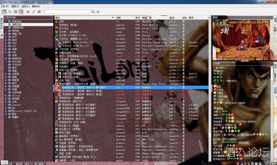Viewport: 277px width, 165px height.
Task: Expand the 制造厂商 folder tree node
Action: [x=6, y=34]
